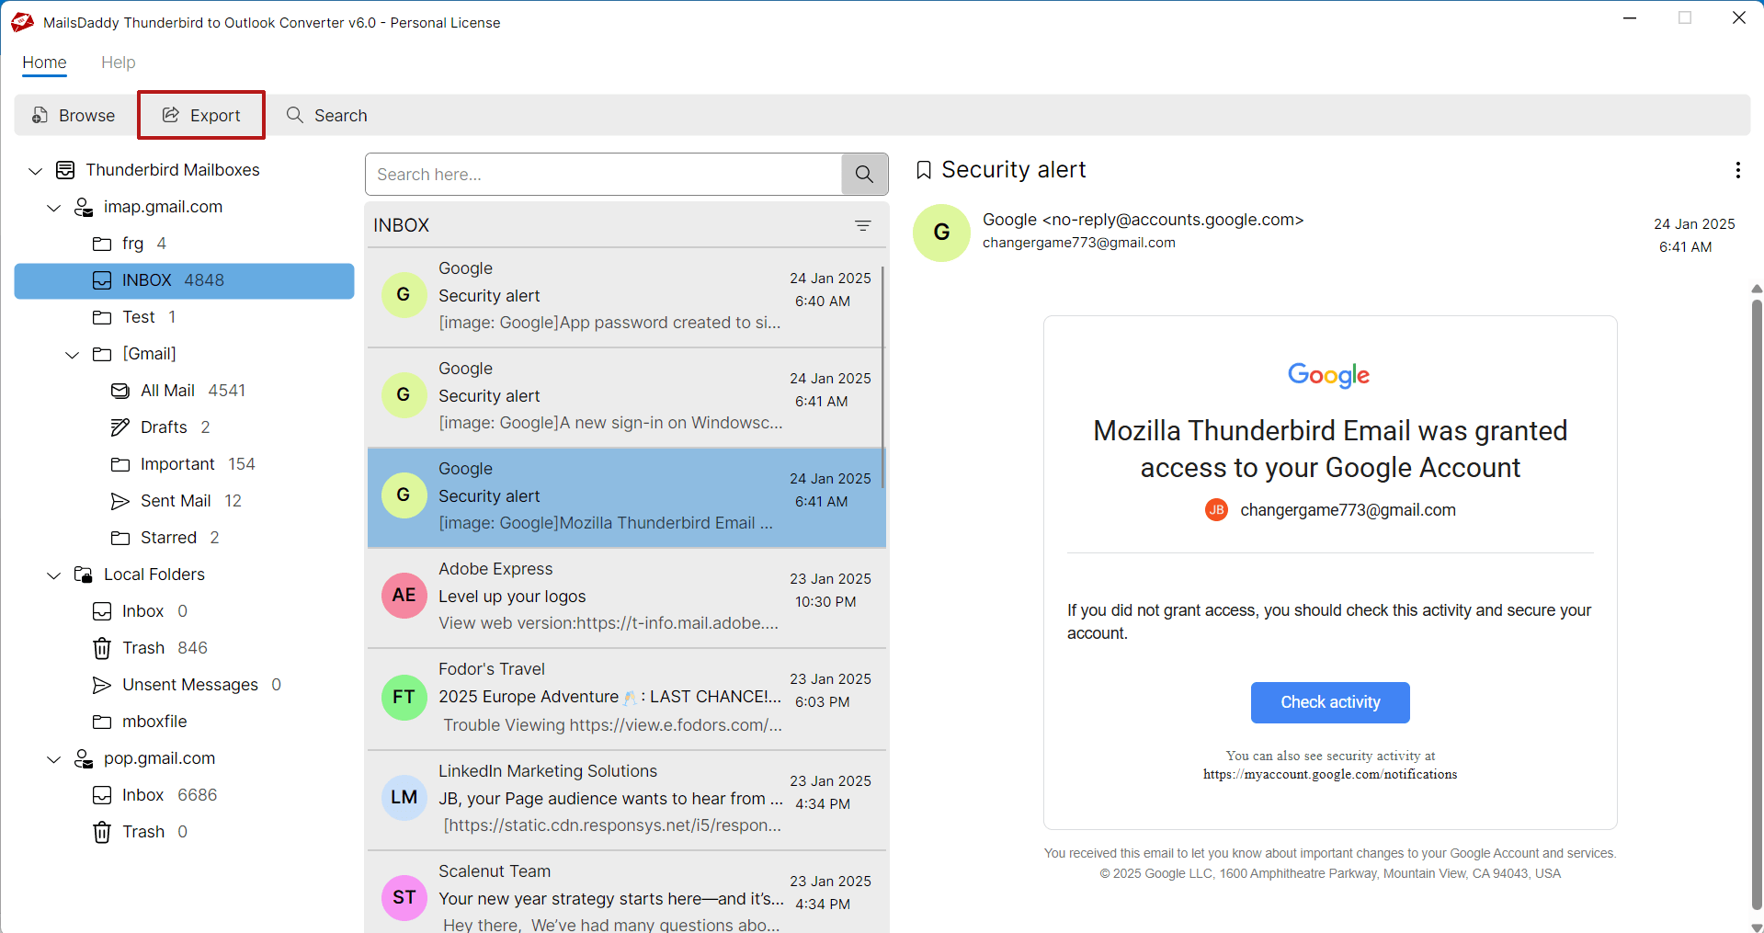Open the myaccount.google.com notifications link
The height and width of the screenshot is (933, 1764).
coord(1329,774)
